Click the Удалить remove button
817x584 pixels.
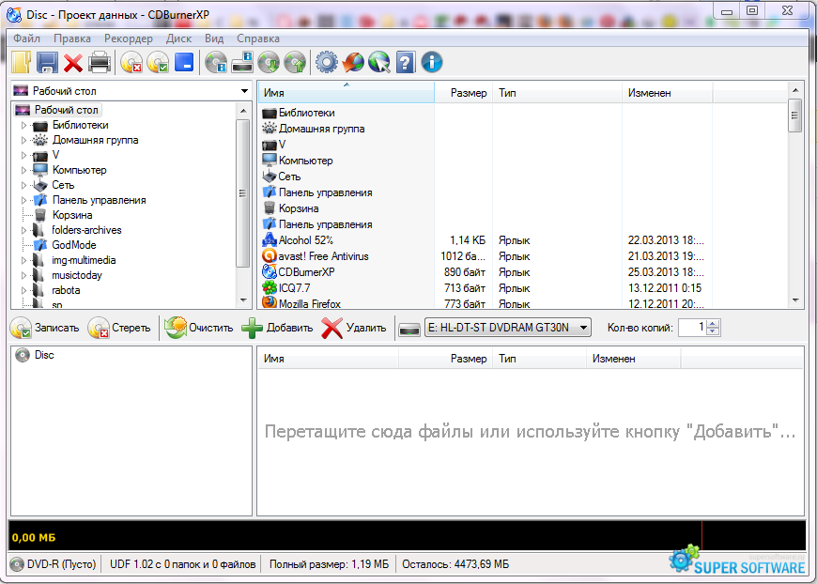point(354,328)
